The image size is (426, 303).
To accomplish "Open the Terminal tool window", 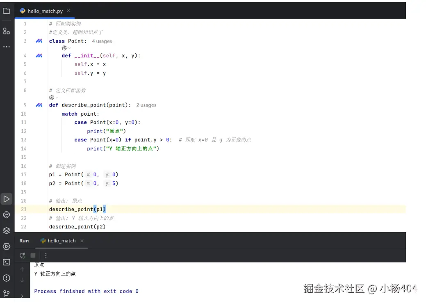I will [7, 262].
